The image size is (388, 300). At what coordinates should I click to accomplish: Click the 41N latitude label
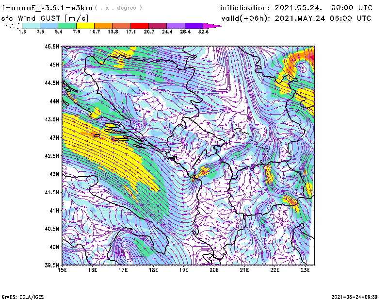coord(54,211)
